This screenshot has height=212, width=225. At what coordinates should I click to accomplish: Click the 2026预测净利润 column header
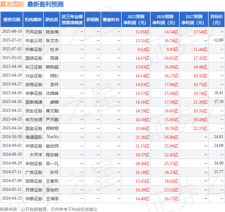pos(165,20)
